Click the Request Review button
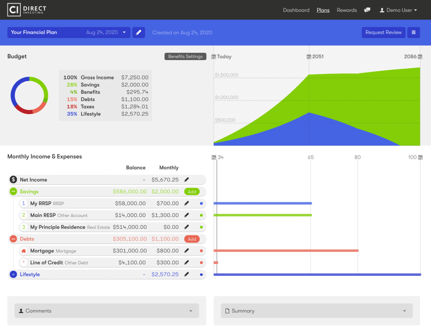This screenshot has width=431, height=335. pyautogui.click(x=383, y=32)
